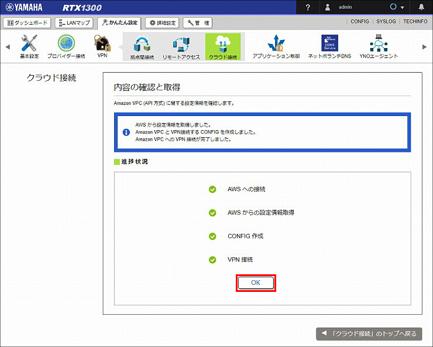This screenshot has width=433, height=347.
Task: Open the CONFIG link
Action: (x=360, y=21)
